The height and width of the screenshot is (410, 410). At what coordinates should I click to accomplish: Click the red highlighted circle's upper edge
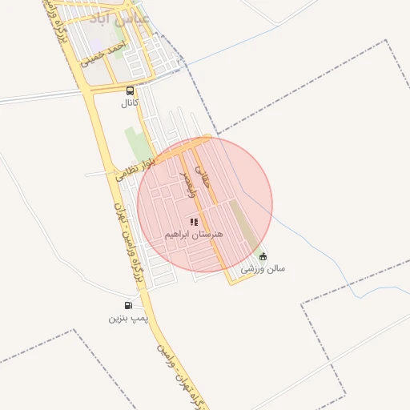205,138
